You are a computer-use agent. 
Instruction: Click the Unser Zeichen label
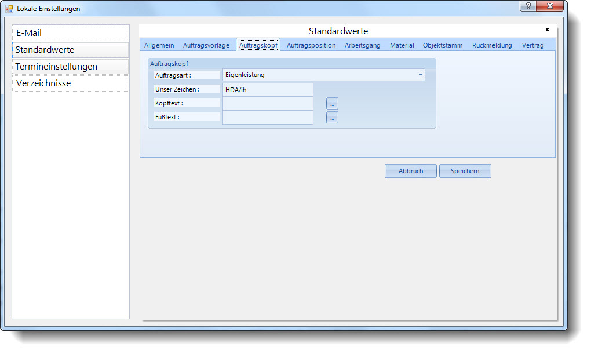(177, 89)
